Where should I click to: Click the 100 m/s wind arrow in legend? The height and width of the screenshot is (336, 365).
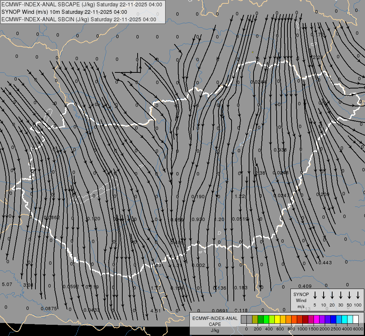coord(358,295)
